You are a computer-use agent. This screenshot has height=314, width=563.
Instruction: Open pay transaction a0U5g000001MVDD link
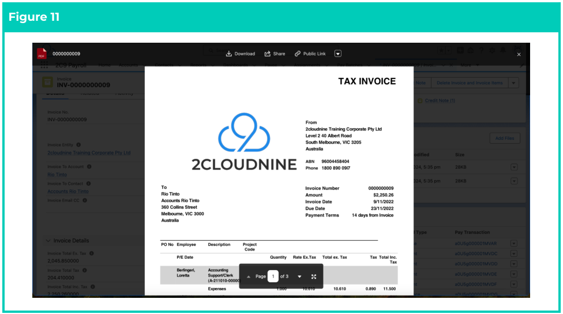[x=476, y=264]
